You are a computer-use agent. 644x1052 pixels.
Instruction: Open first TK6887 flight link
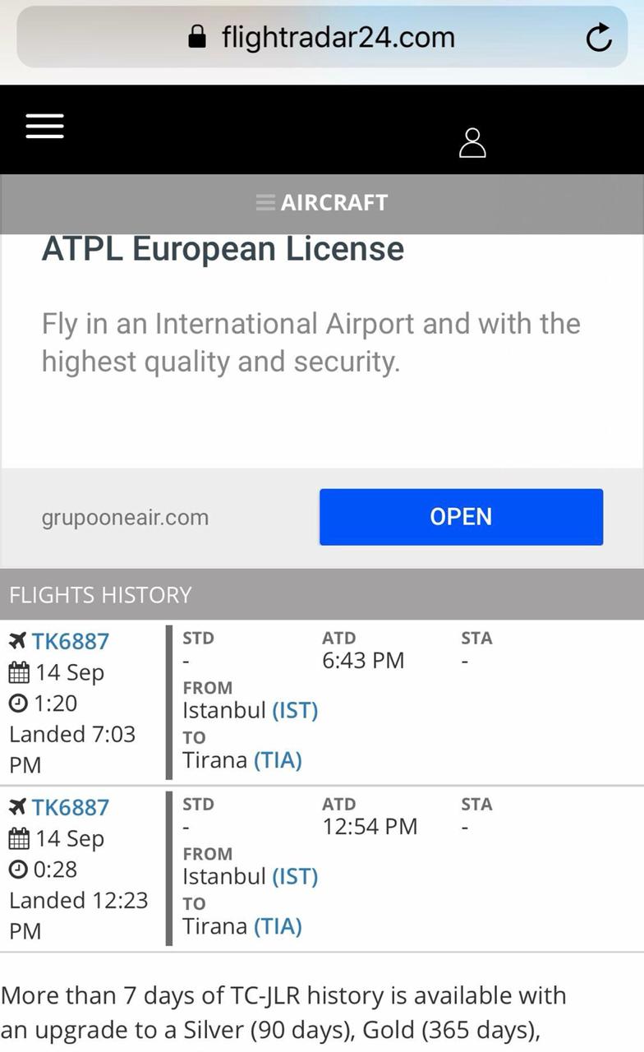(71, 641)
